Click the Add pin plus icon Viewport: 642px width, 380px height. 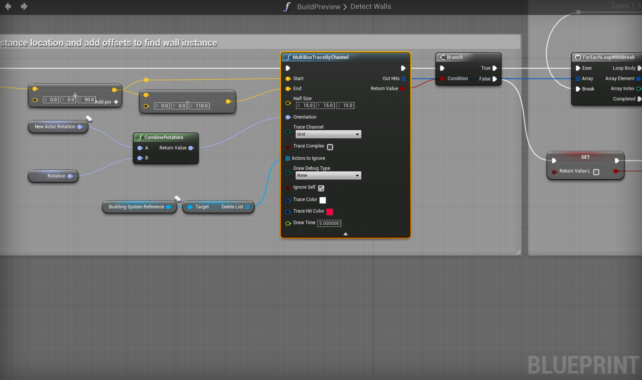click(x=116, y=102)
